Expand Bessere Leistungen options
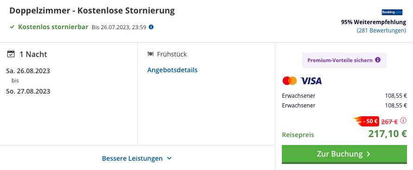 coord(137,158)
